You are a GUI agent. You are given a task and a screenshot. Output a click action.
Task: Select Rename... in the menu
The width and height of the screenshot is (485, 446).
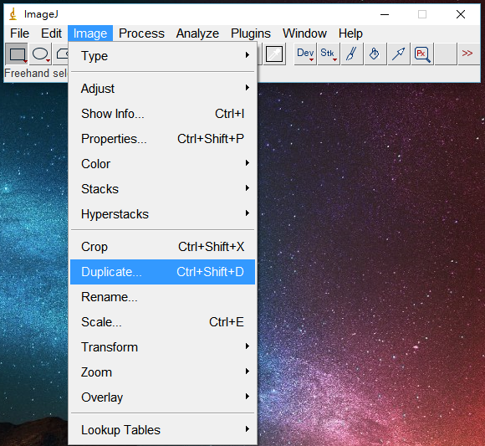pos(163,297)
